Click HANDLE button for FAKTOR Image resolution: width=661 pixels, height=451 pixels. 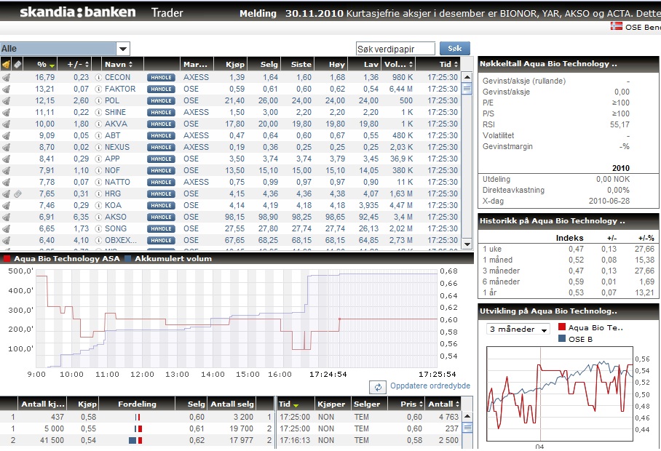(161, 89)
